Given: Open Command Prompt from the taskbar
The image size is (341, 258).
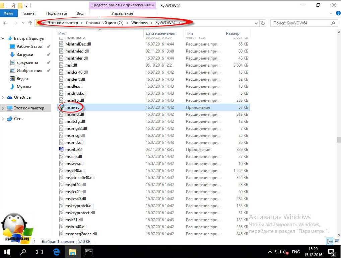Looking at the screenshot, I should [89, 251].
